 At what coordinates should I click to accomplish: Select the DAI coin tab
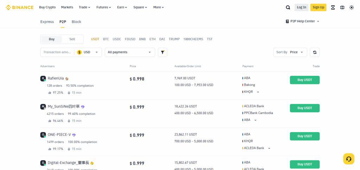coord(162,39)
